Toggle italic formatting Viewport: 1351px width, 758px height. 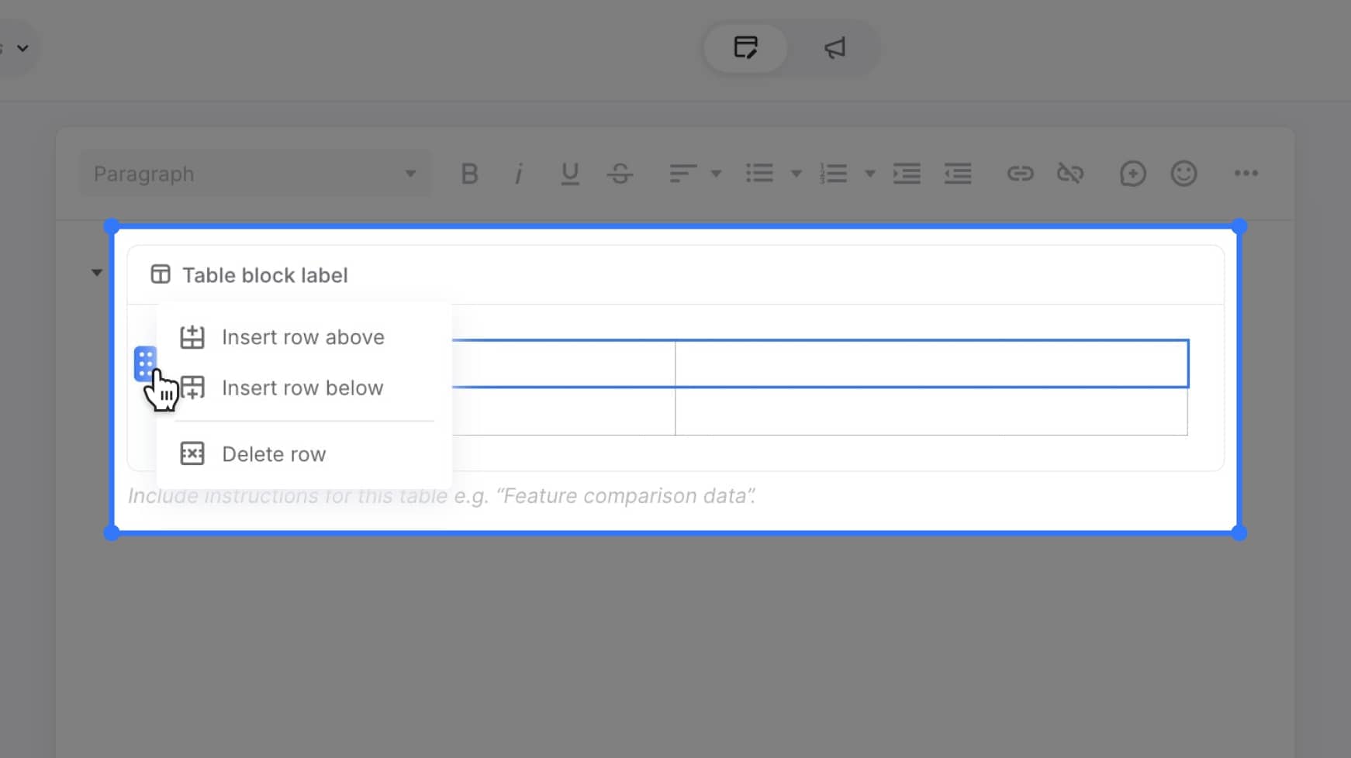(518, 174)
